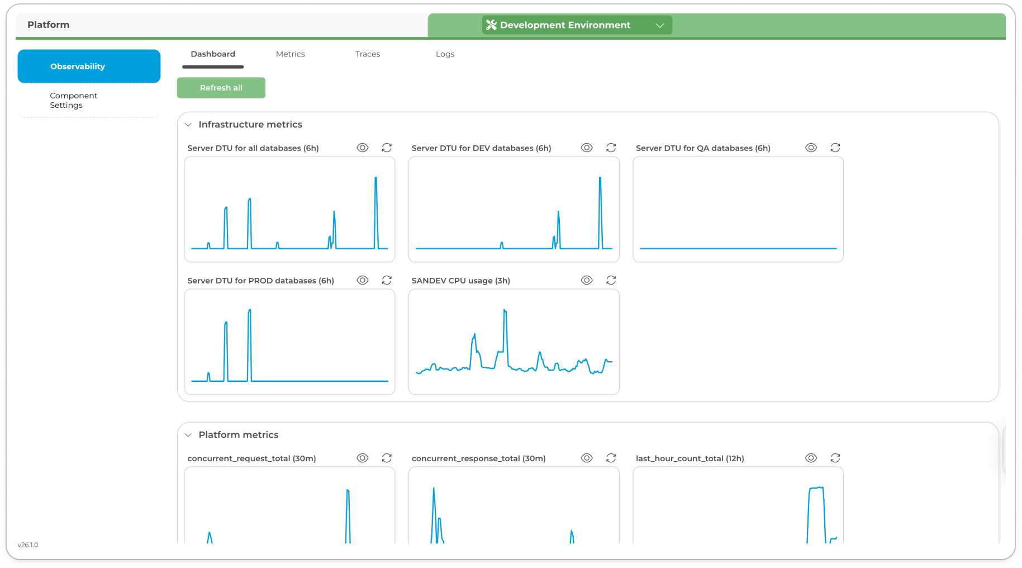This screenshot has height=568, width=1022.
Task: Toggle eye icon for last_hour_count_total chart
Action: (x=811, y=458)
